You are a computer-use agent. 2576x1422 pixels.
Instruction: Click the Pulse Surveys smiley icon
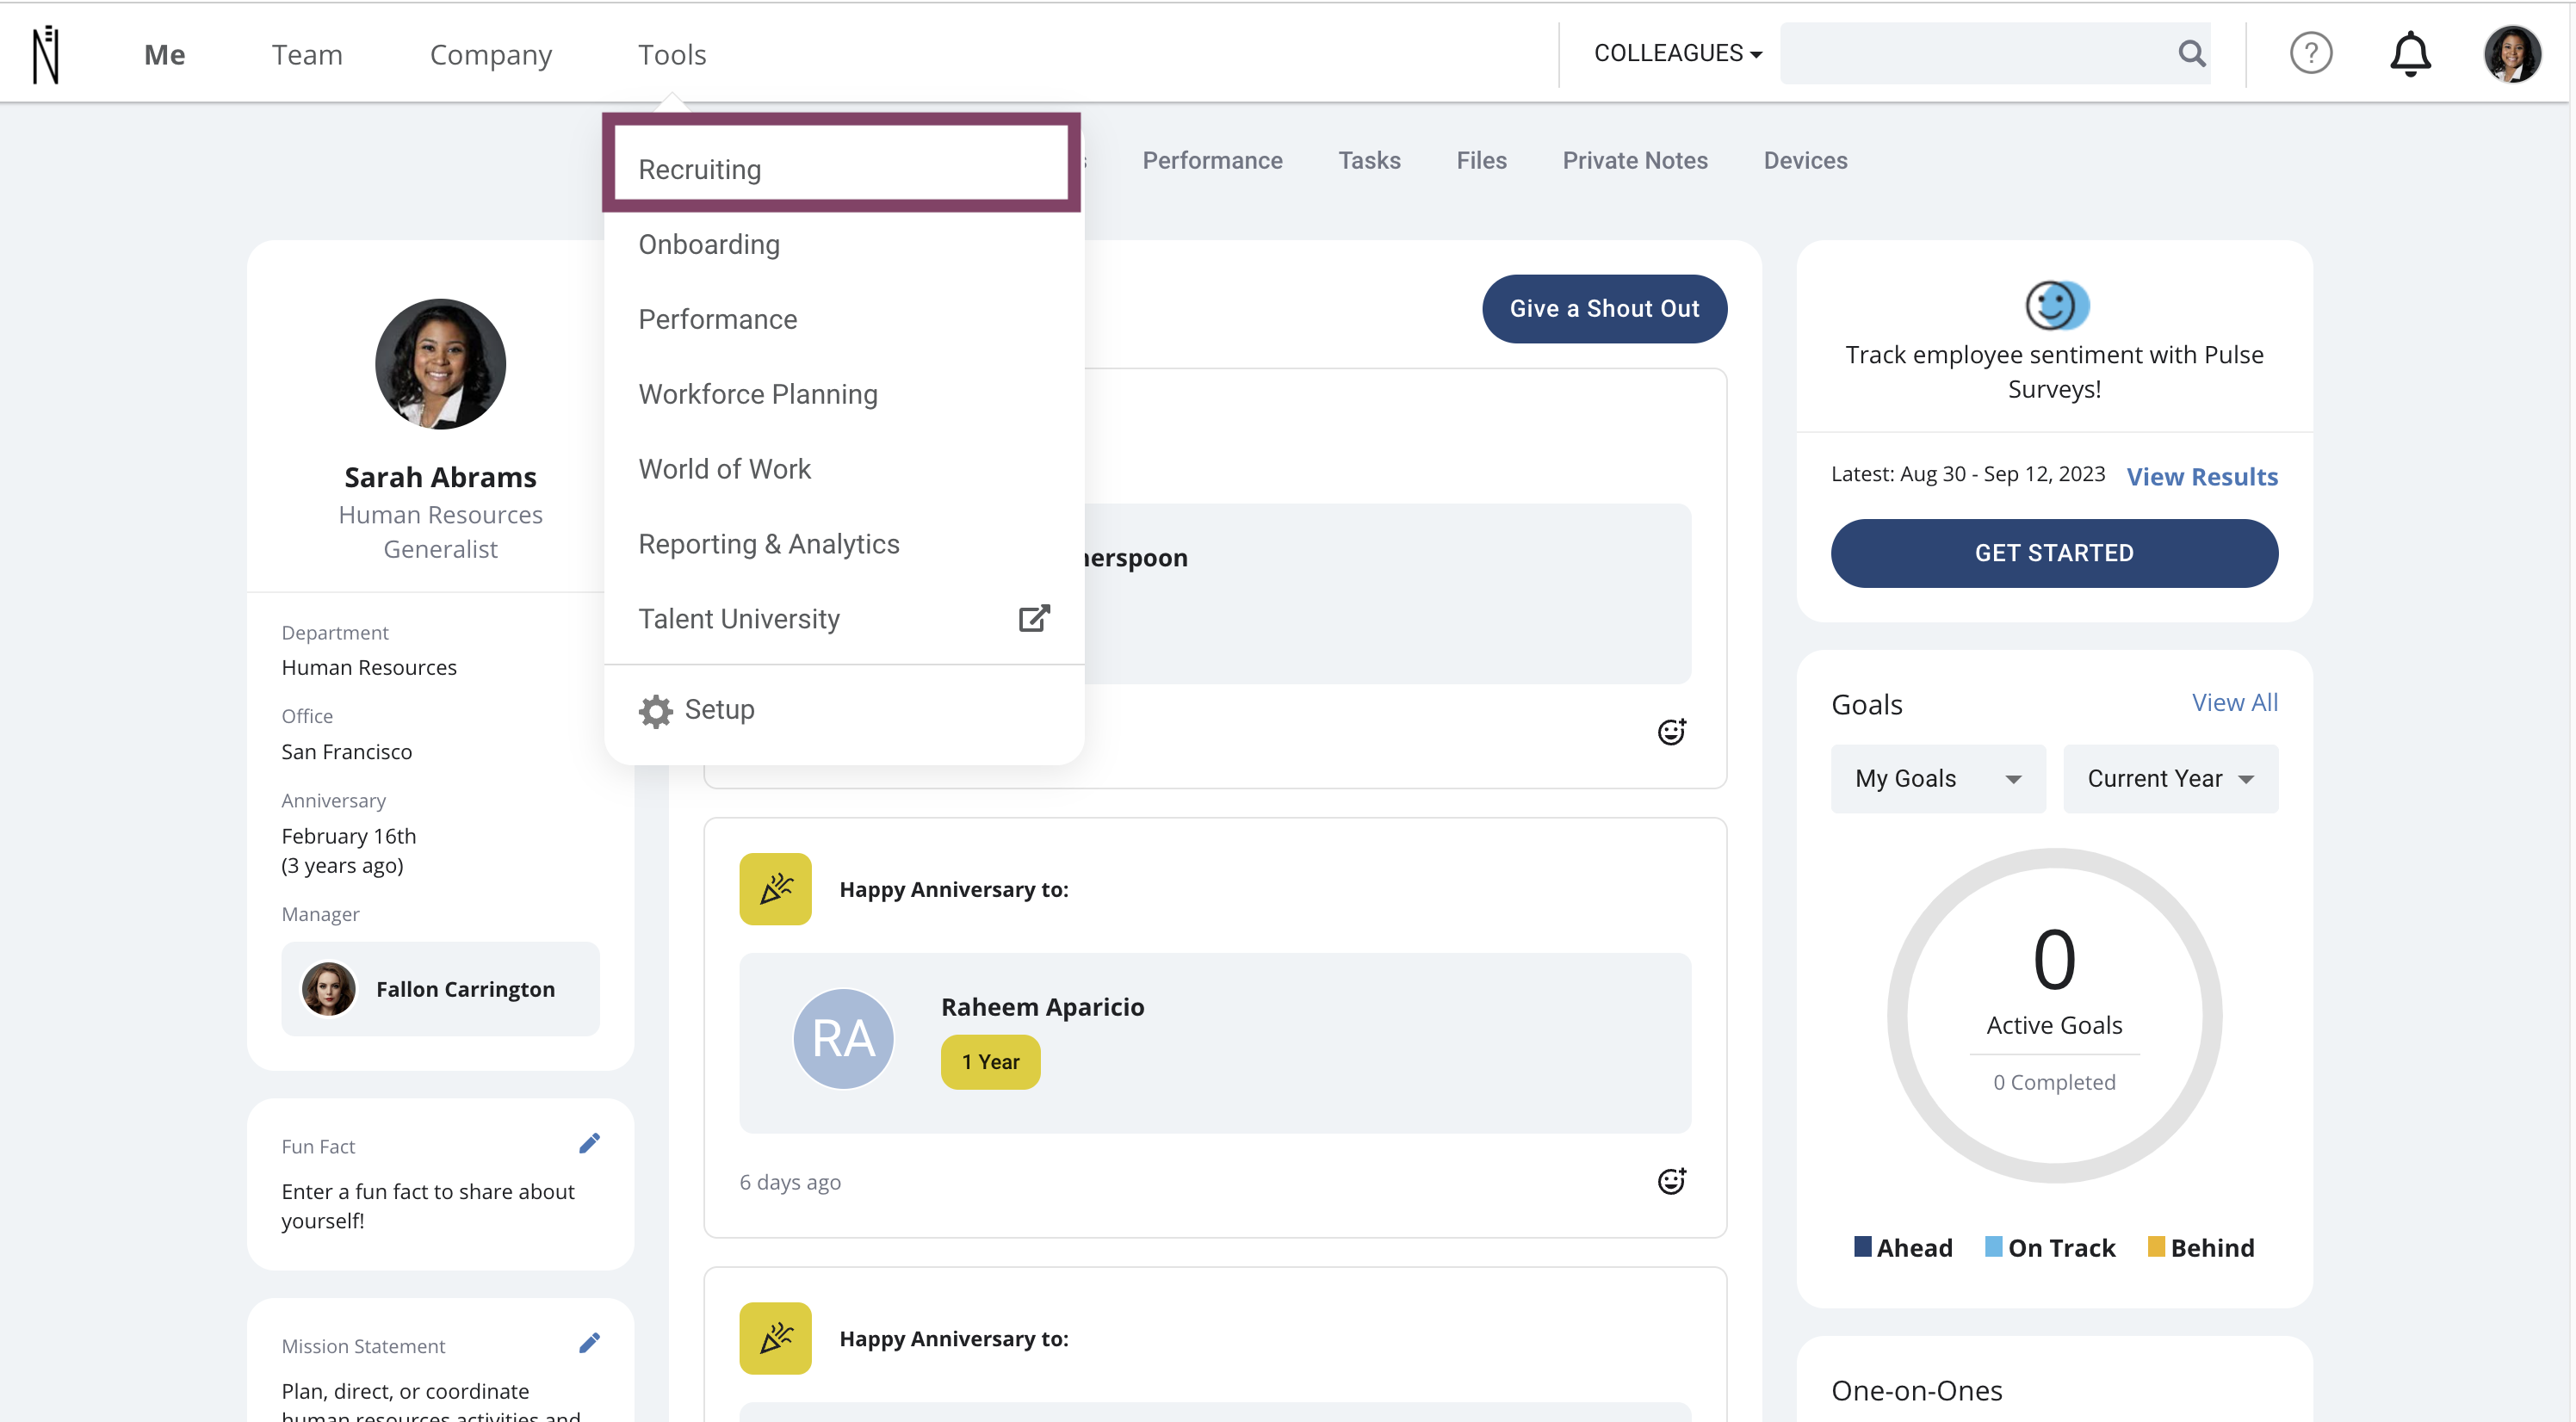[2055, 305]
